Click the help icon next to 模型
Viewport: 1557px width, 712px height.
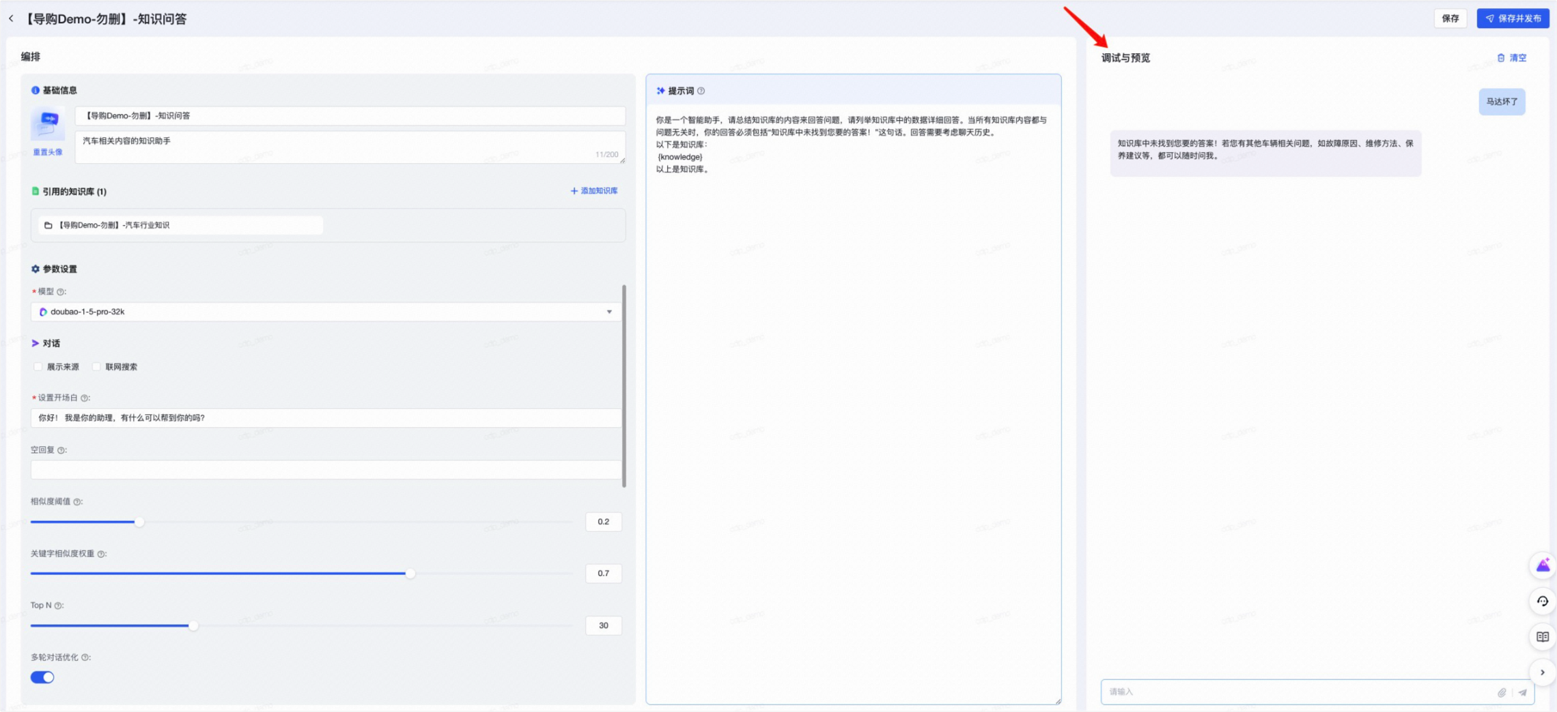click(61, 292)
